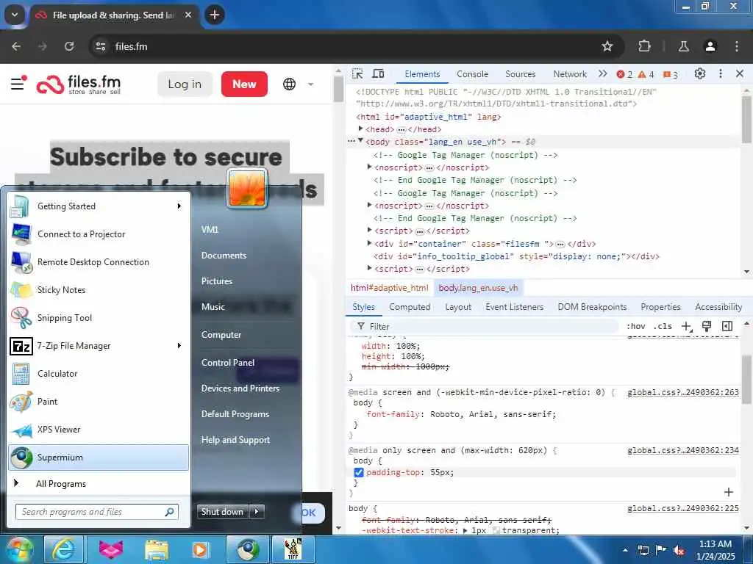Expand Getting Started submenu arrow
Image resolution: width=753 pixels, height=564 pixels.
pos(179,206)
